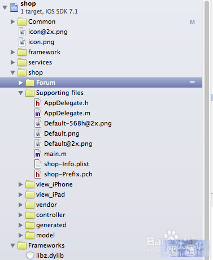
Task: Collapse the Supporting files group
Action: click(20, 93)
